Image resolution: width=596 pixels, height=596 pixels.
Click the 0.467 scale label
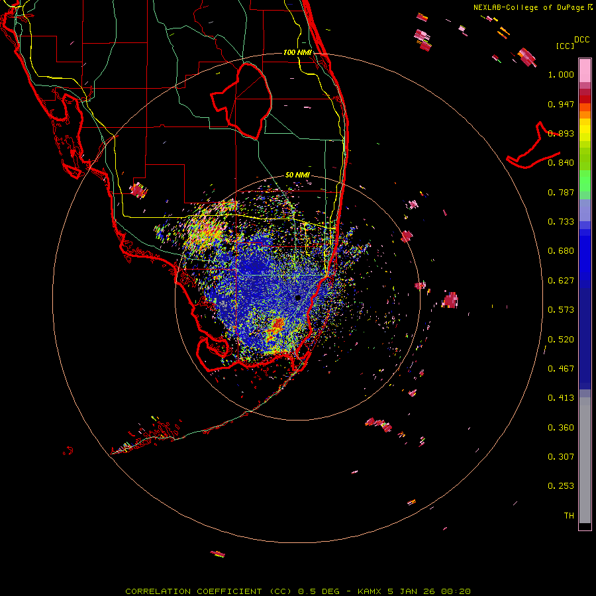561,369
